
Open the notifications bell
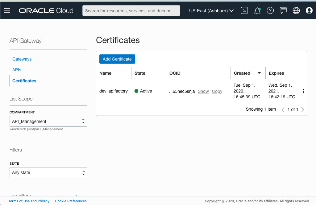click(x=257, y=10)
